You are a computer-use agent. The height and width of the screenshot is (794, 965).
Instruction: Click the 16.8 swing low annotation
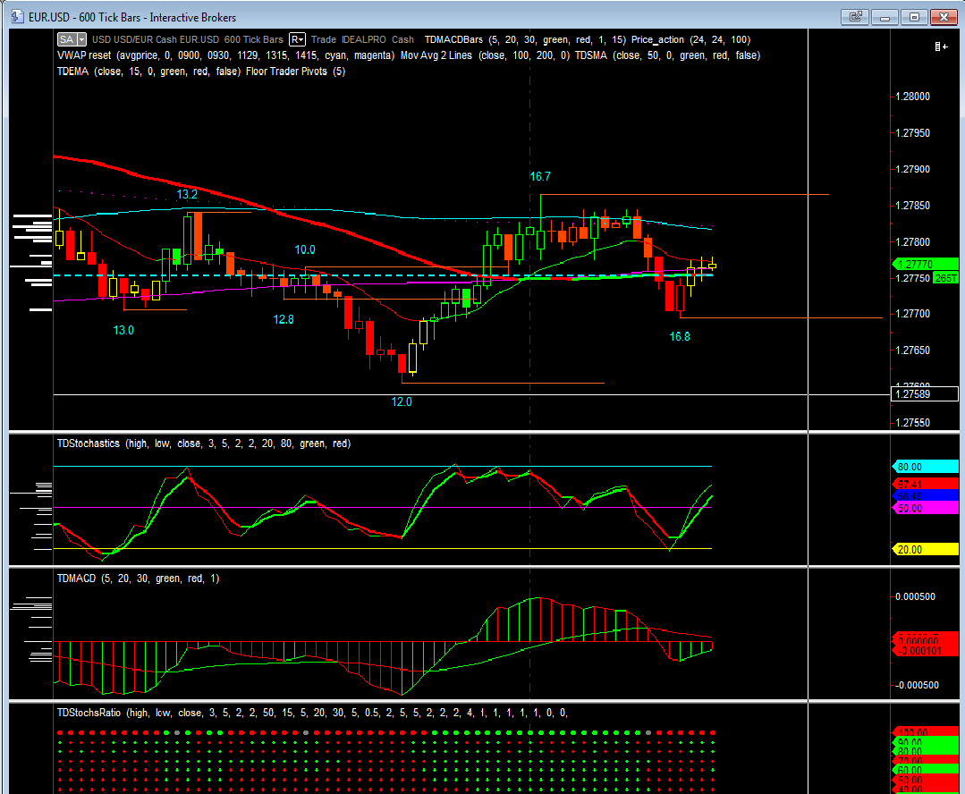point(680,337)
